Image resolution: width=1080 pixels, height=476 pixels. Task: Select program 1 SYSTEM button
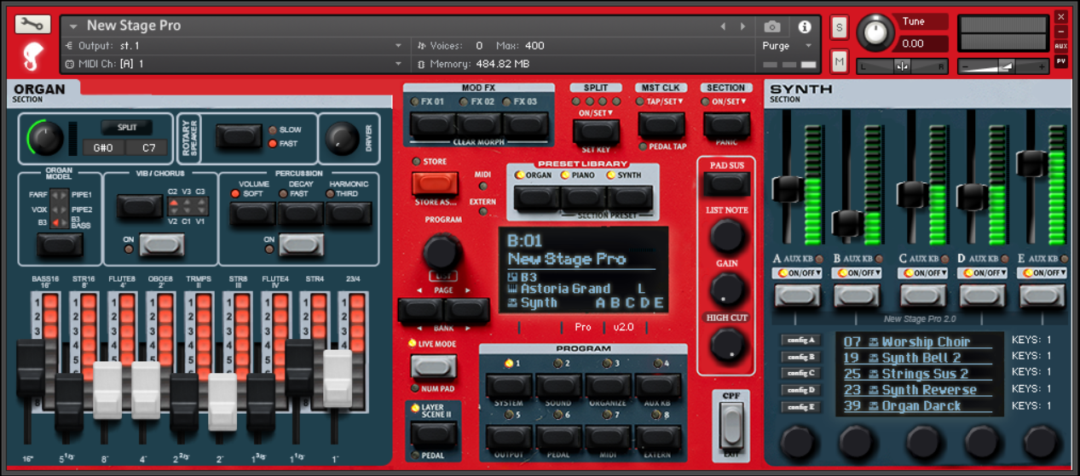(509, 385)
